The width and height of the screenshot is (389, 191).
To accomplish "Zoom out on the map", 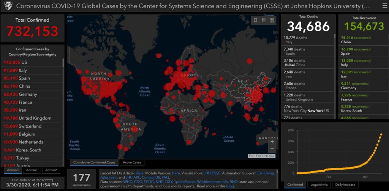I will [x=272, y=148].
